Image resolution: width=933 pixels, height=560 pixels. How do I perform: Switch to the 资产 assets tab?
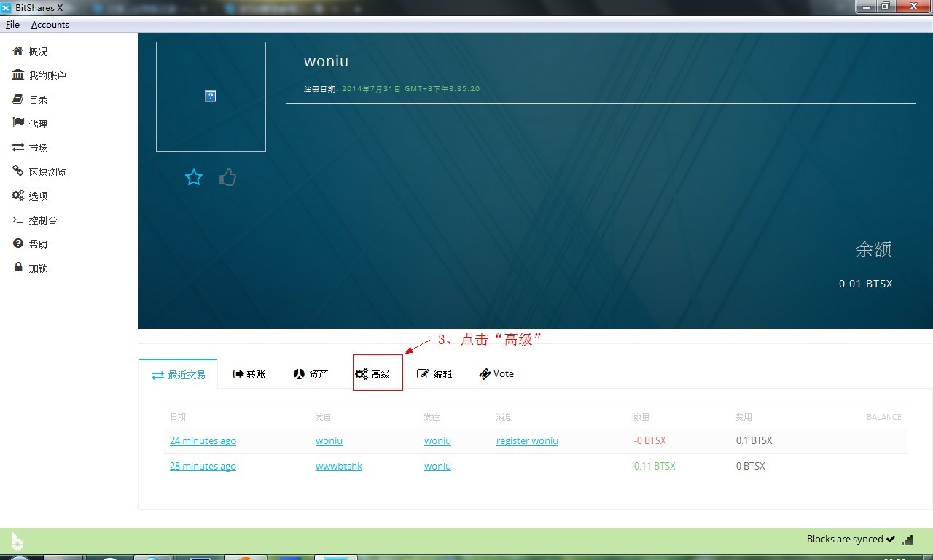coord(311,374)
